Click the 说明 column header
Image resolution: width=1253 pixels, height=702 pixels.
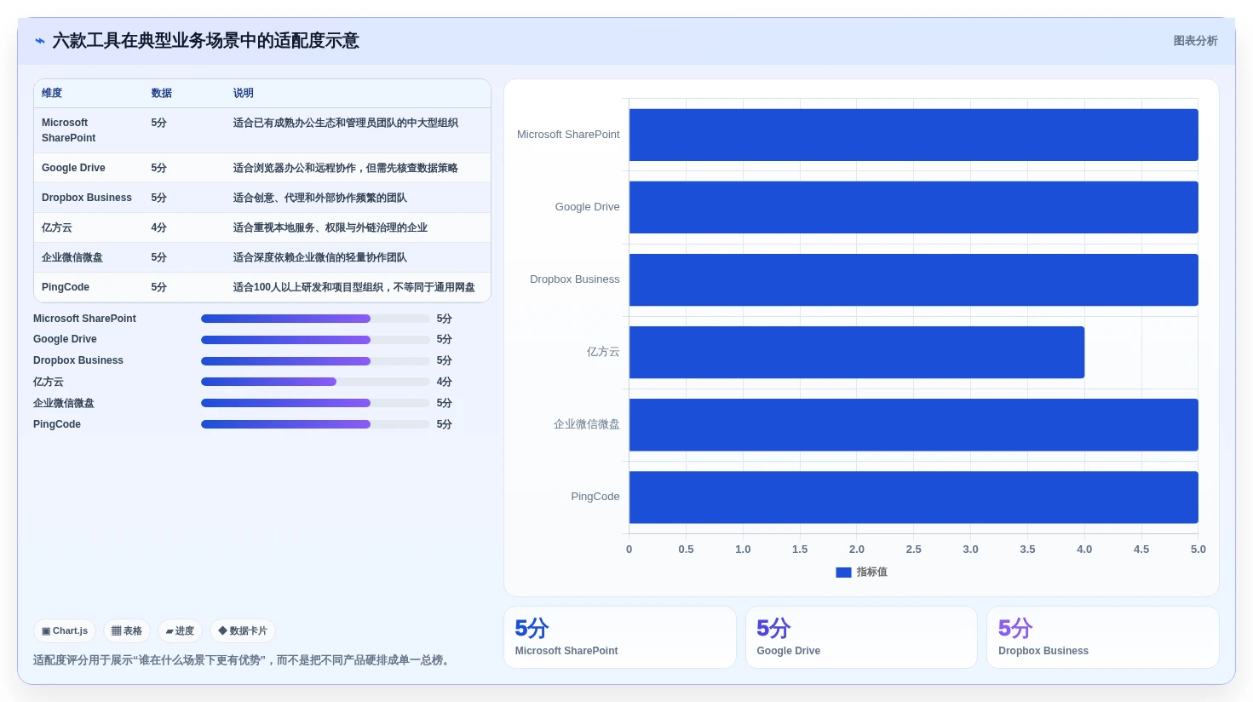(x=244, y=93)
